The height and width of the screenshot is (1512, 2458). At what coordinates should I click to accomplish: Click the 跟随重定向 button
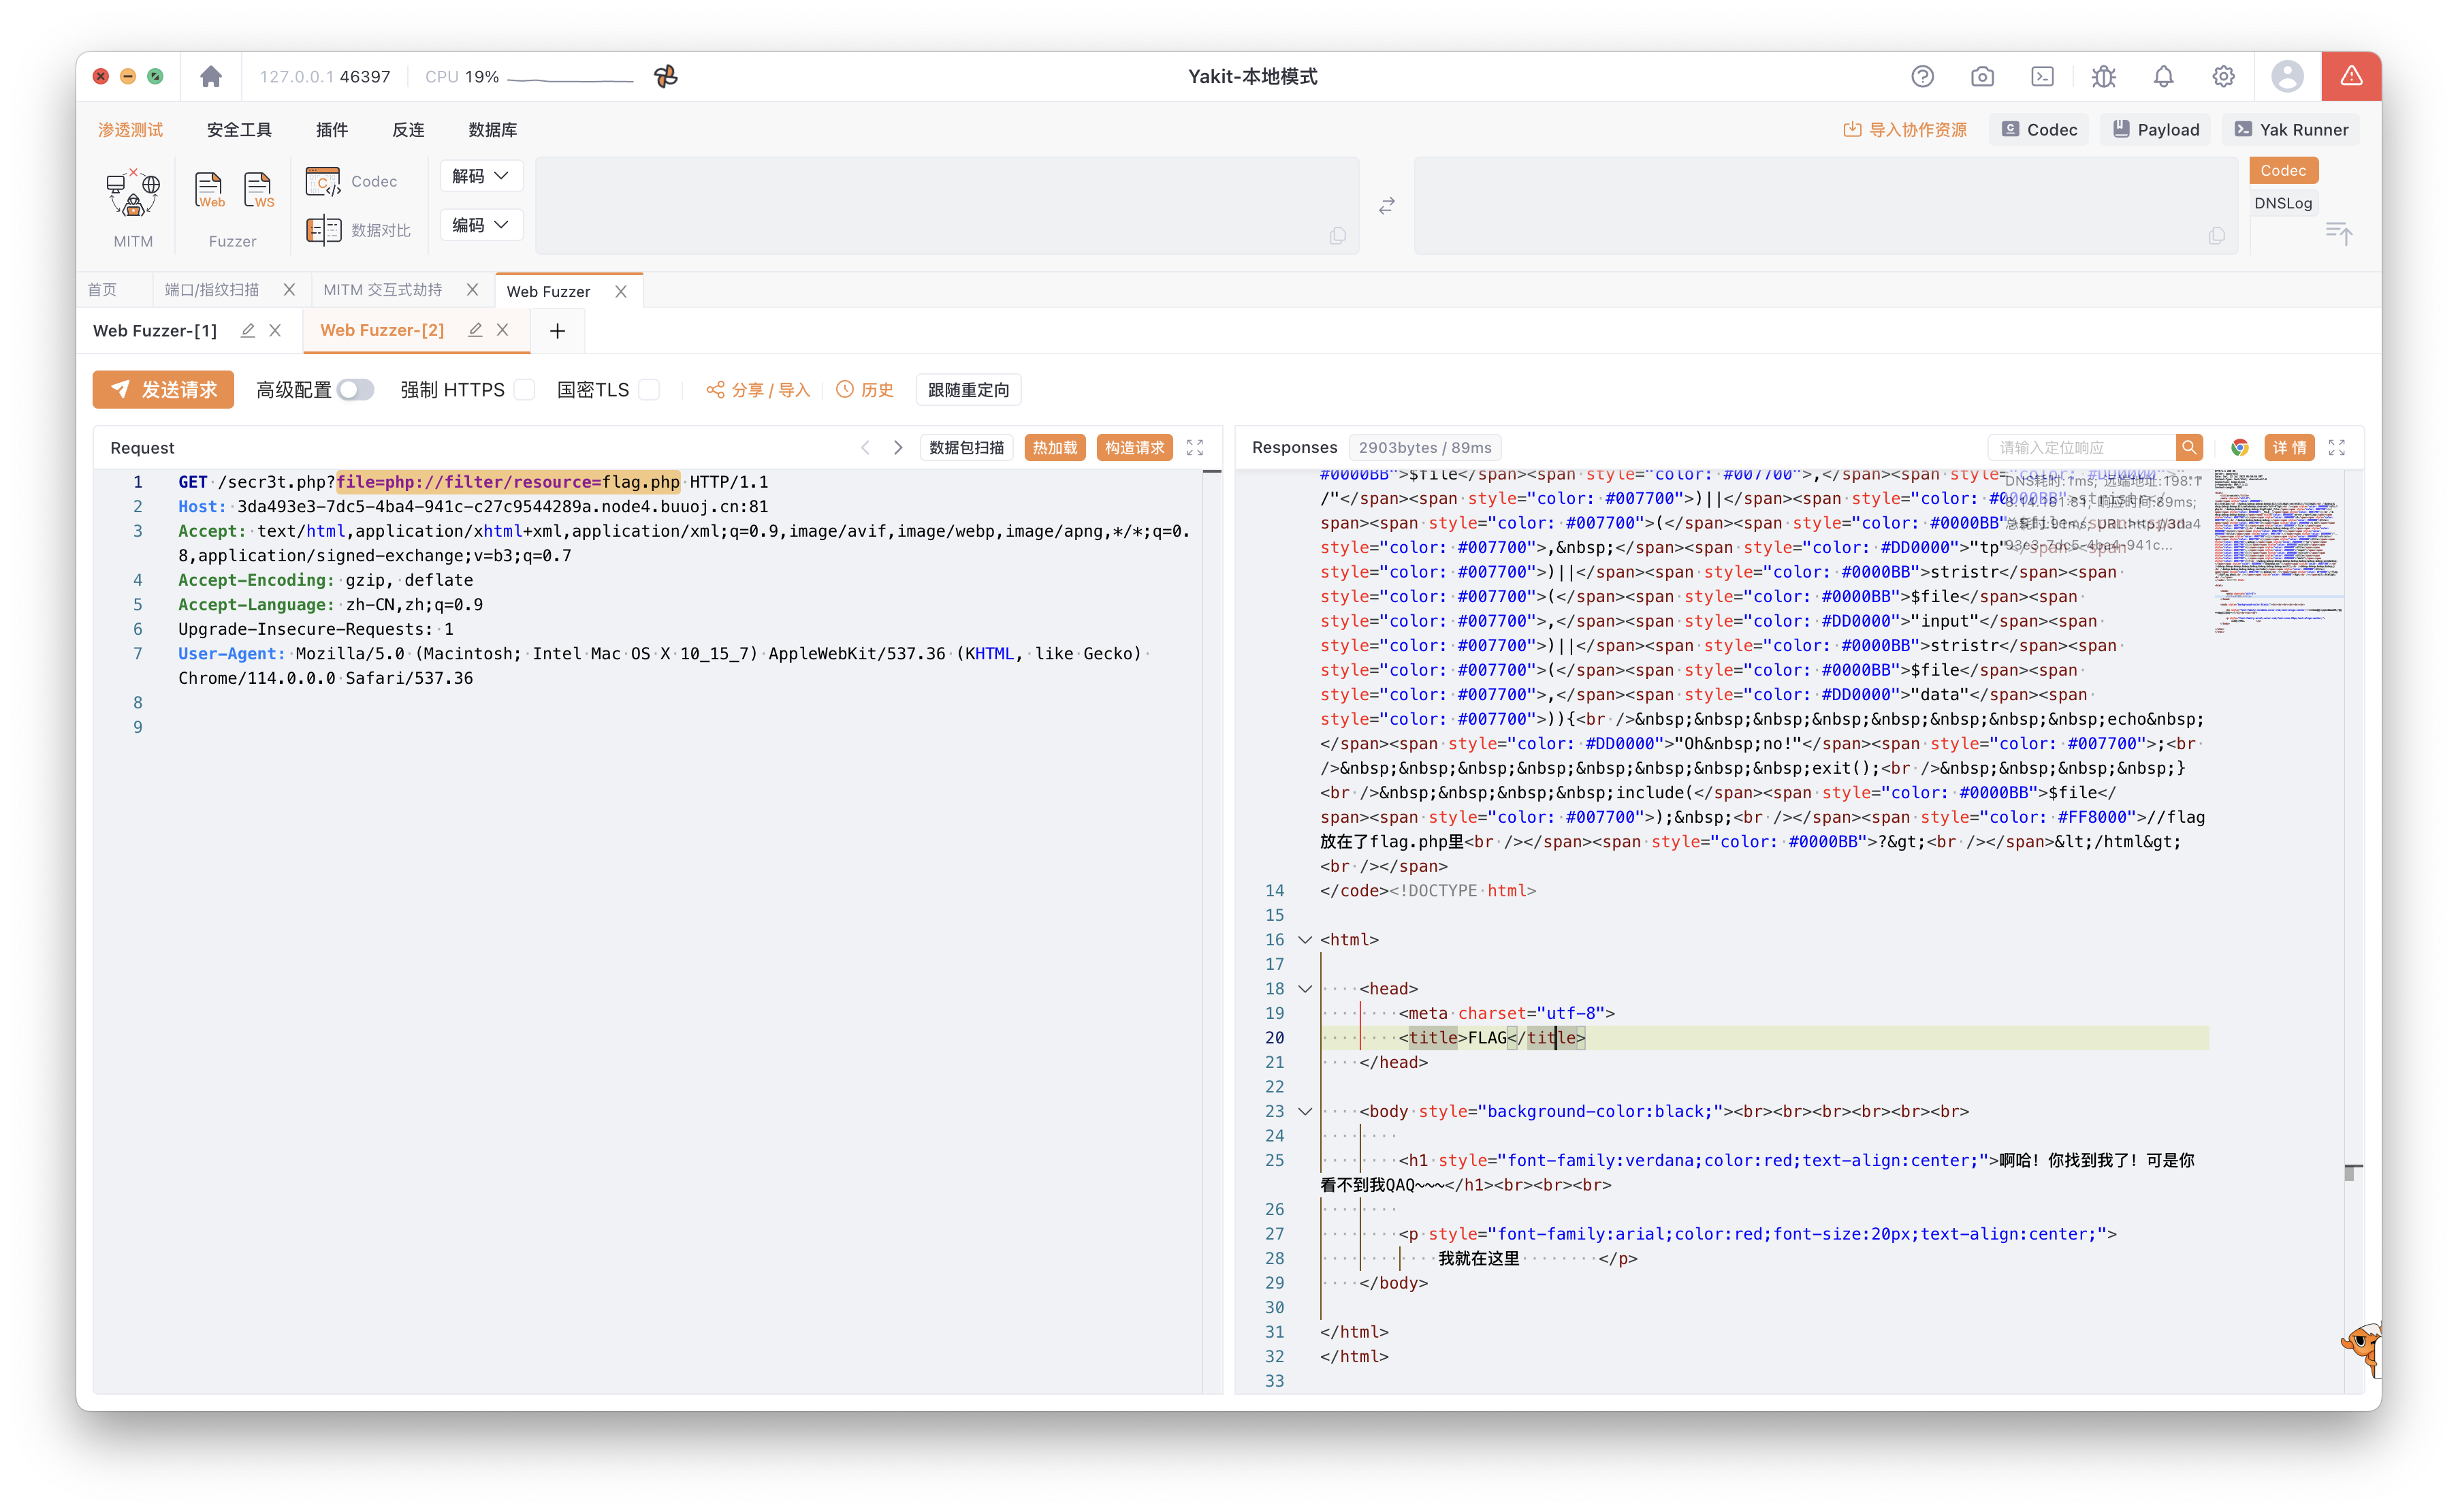point(968,390)
